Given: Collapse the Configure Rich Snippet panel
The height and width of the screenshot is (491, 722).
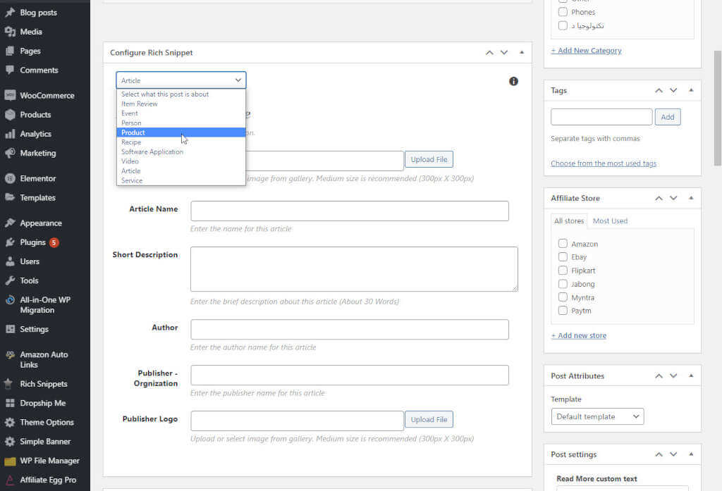Looking at the screenshot, I should 522,53.
